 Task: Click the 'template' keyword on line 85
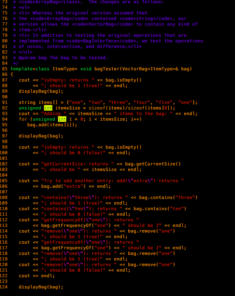[x=22, y=69]
